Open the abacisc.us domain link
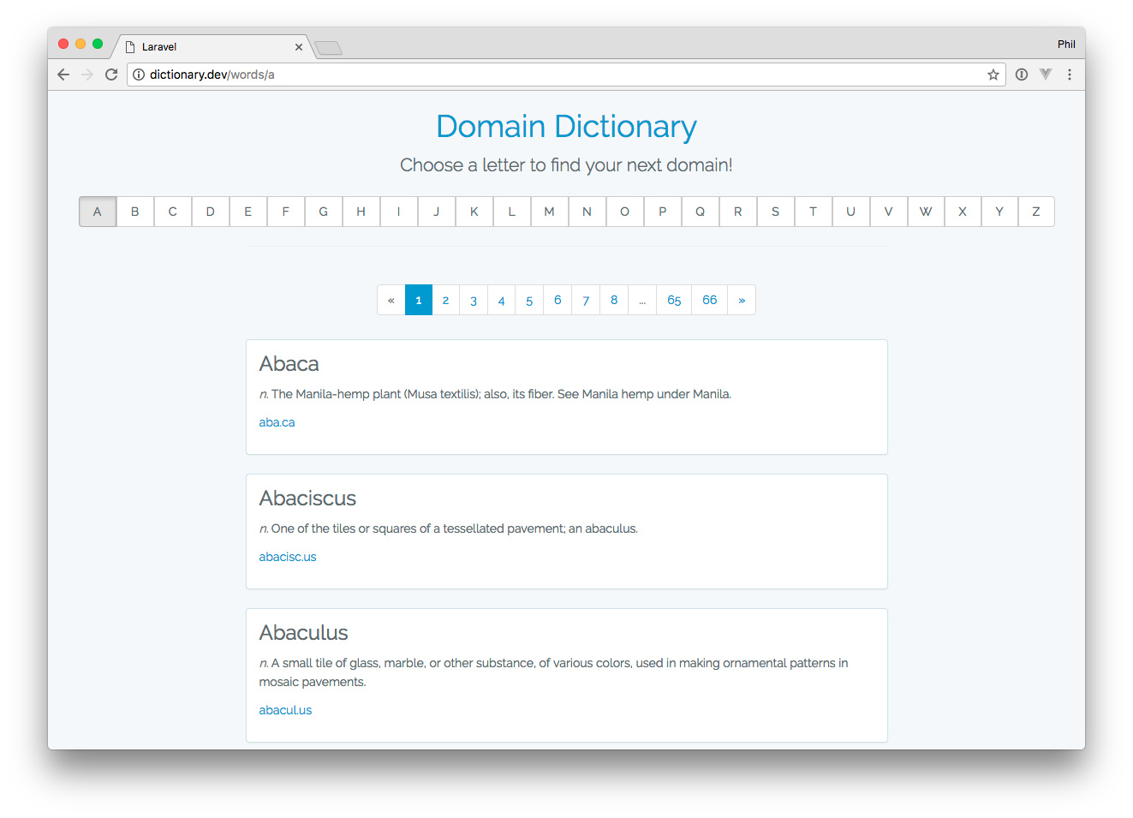Screen dimensions: 1133x818 click(x=288, y=557)
